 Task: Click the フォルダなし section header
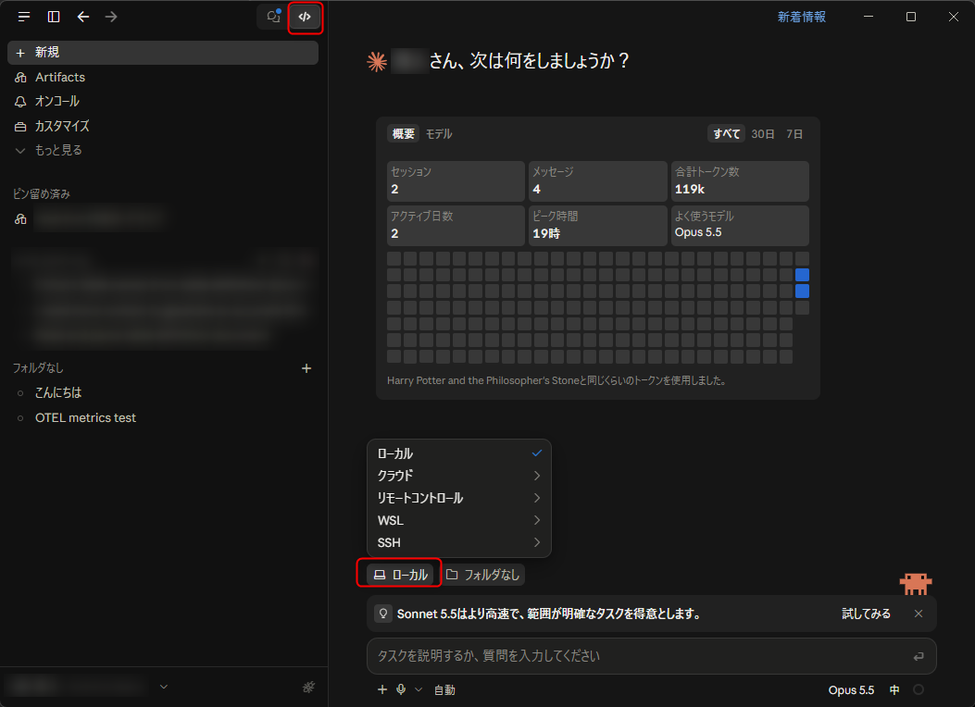point(38,368)
